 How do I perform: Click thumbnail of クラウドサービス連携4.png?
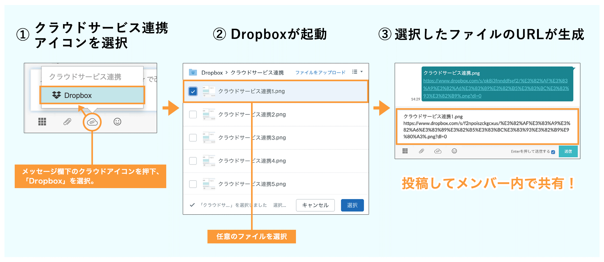(x=209, y=161)
